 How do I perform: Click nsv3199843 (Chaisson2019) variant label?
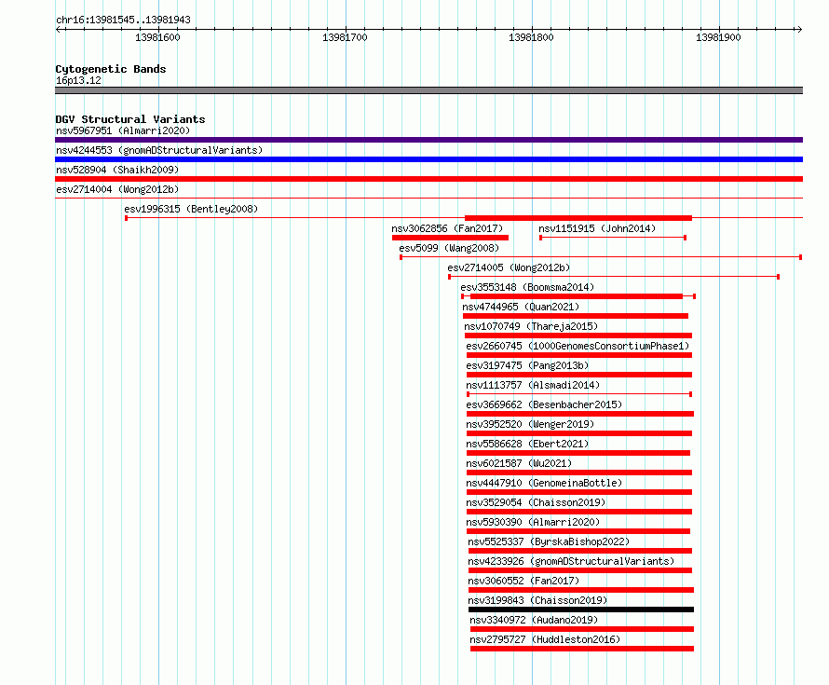pos(537,600)
